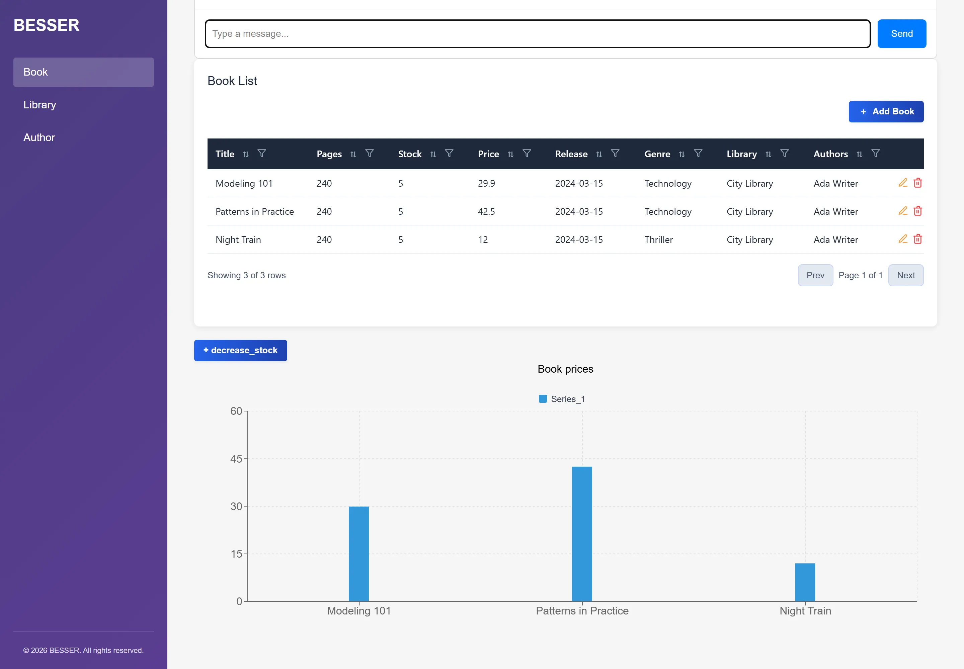Go to next page with Next
This screenshot has height=669, width=964.
coord(906,275)
